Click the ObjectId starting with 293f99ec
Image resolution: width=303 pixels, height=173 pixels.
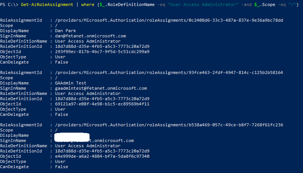pyautogui.click(x=102, y=52)
